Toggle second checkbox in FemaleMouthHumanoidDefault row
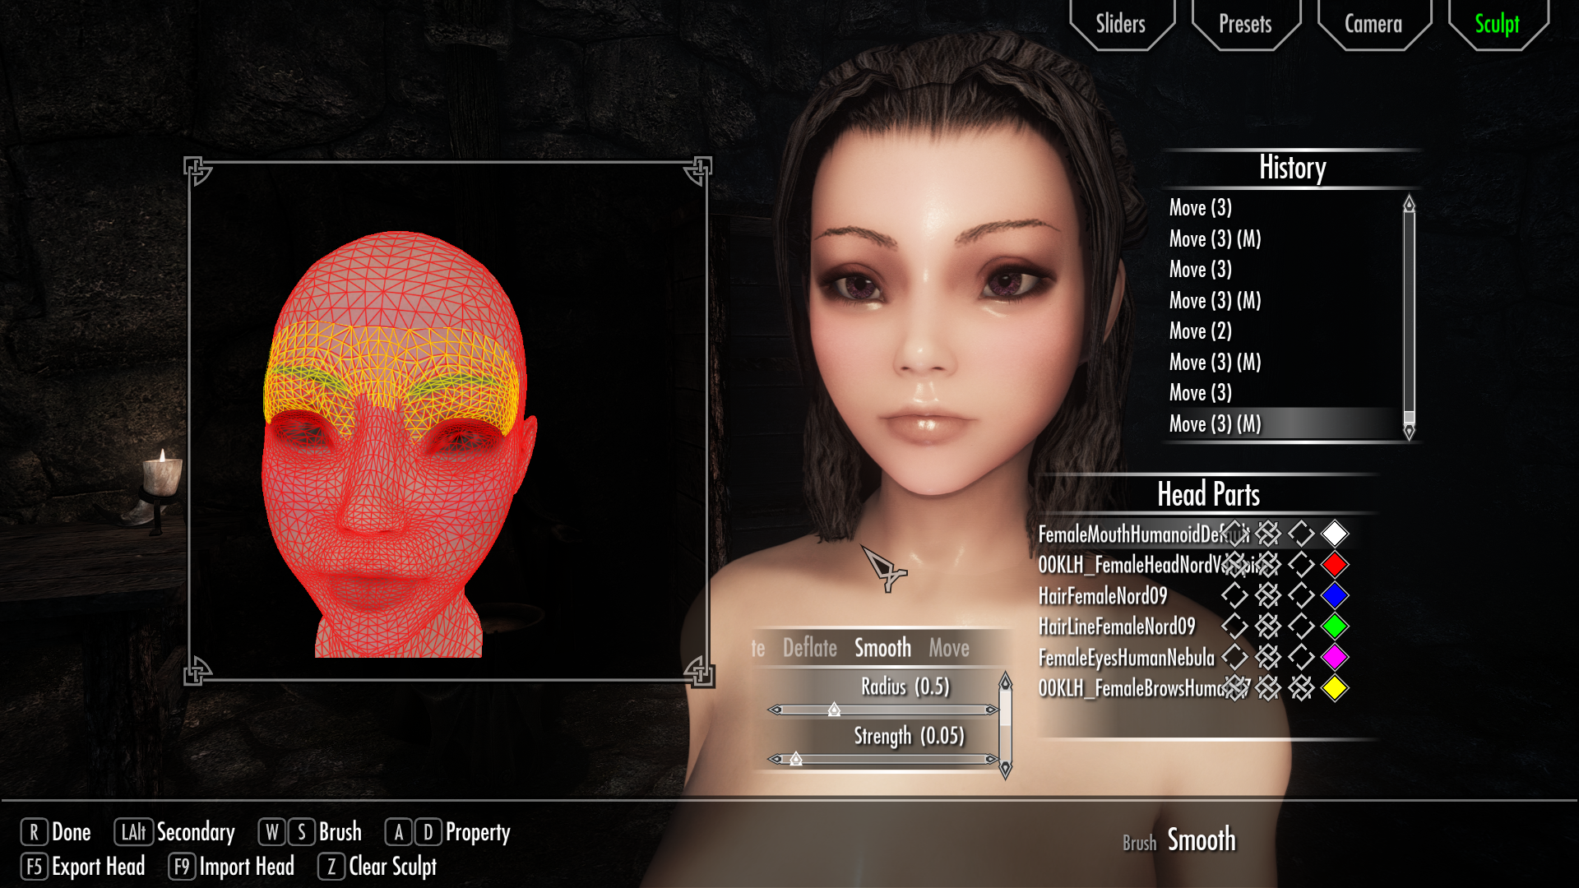Viewport: 1579px width, 888px height. 1268,534
